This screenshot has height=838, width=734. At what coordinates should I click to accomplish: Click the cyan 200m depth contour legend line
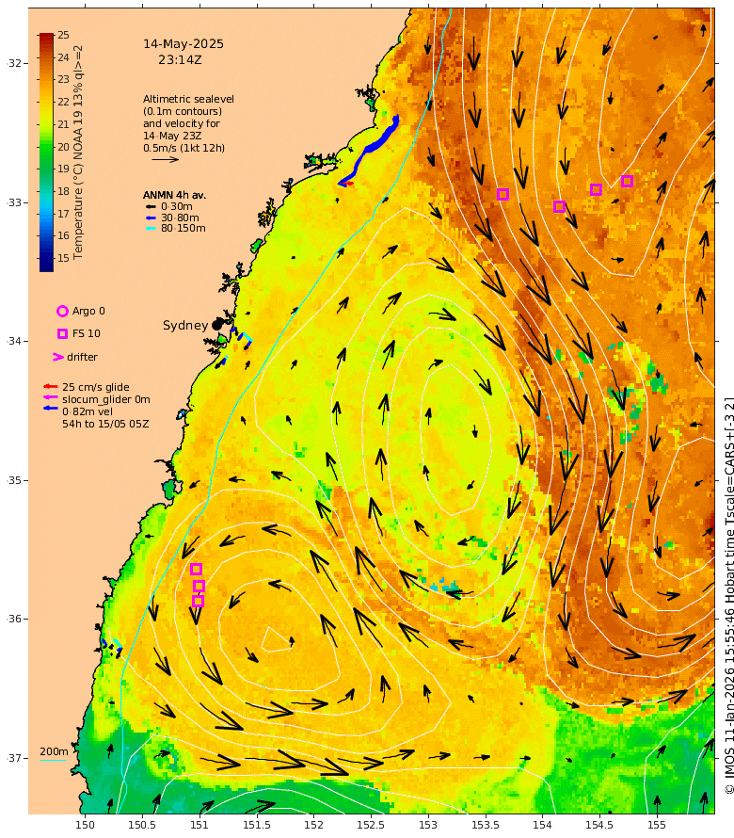point(53,760)
